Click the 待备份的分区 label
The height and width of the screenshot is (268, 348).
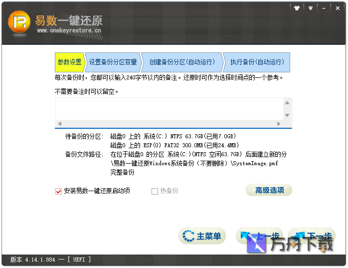coord(84,136)
